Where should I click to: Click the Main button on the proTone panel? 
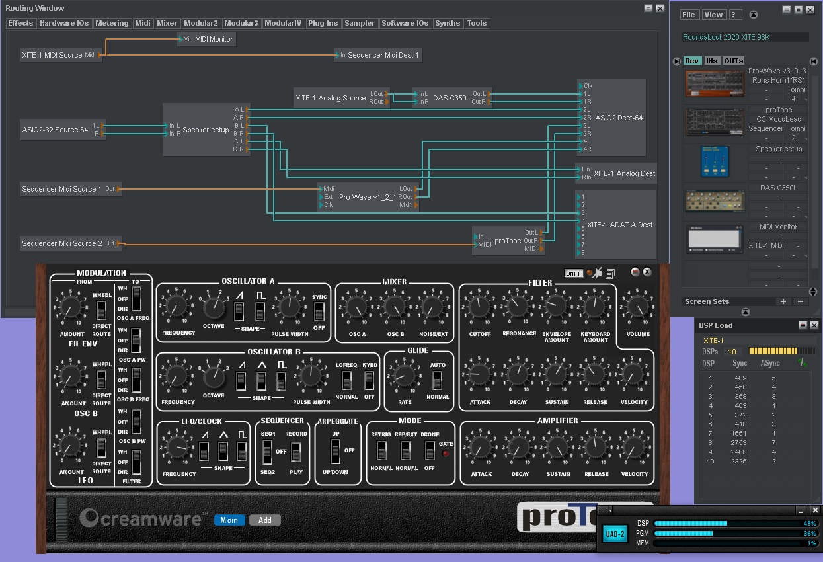pyautogui.click(x=229, y=520)
